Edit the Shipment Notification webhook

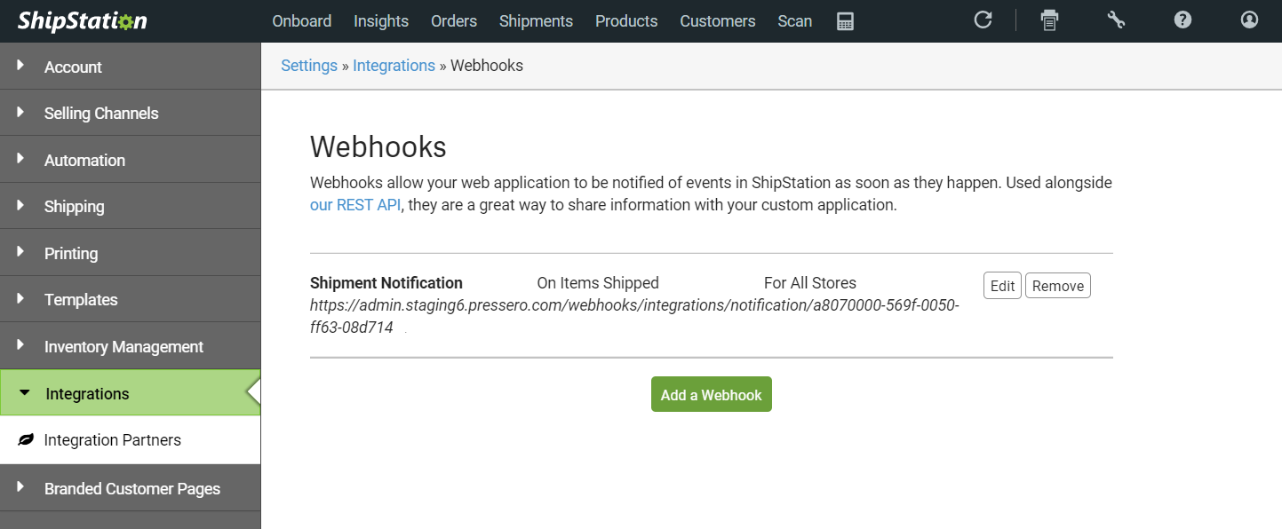[x=1002, y=286]
